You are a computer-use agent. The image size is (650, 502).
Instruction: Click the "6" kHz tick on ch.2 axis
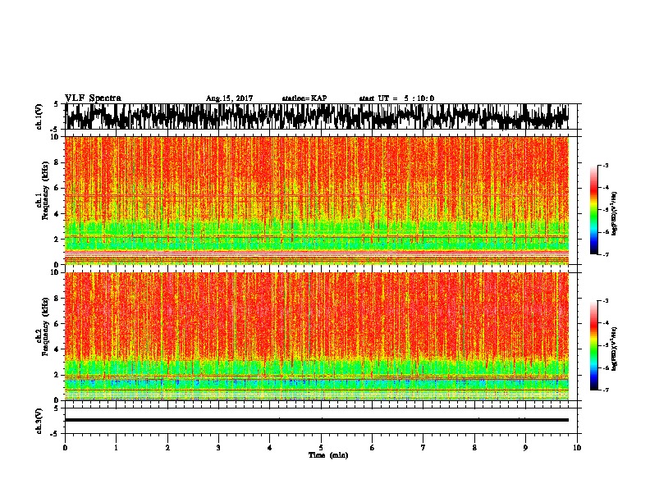pyautogui.click(x=57, y=323)
